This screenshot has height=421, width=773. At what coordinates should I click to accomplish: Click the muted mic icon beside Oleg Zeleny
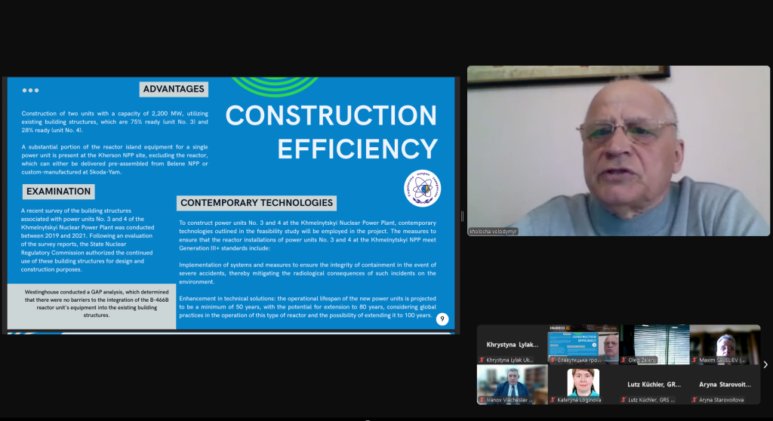tap(624, 361)
